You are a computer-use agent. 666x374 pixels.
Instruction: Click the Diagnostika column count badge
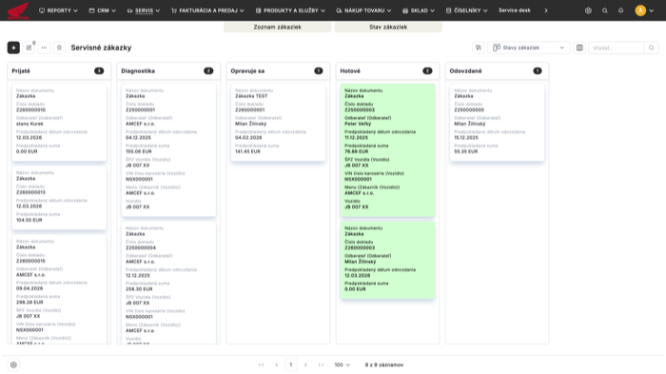tap(208, 71)
